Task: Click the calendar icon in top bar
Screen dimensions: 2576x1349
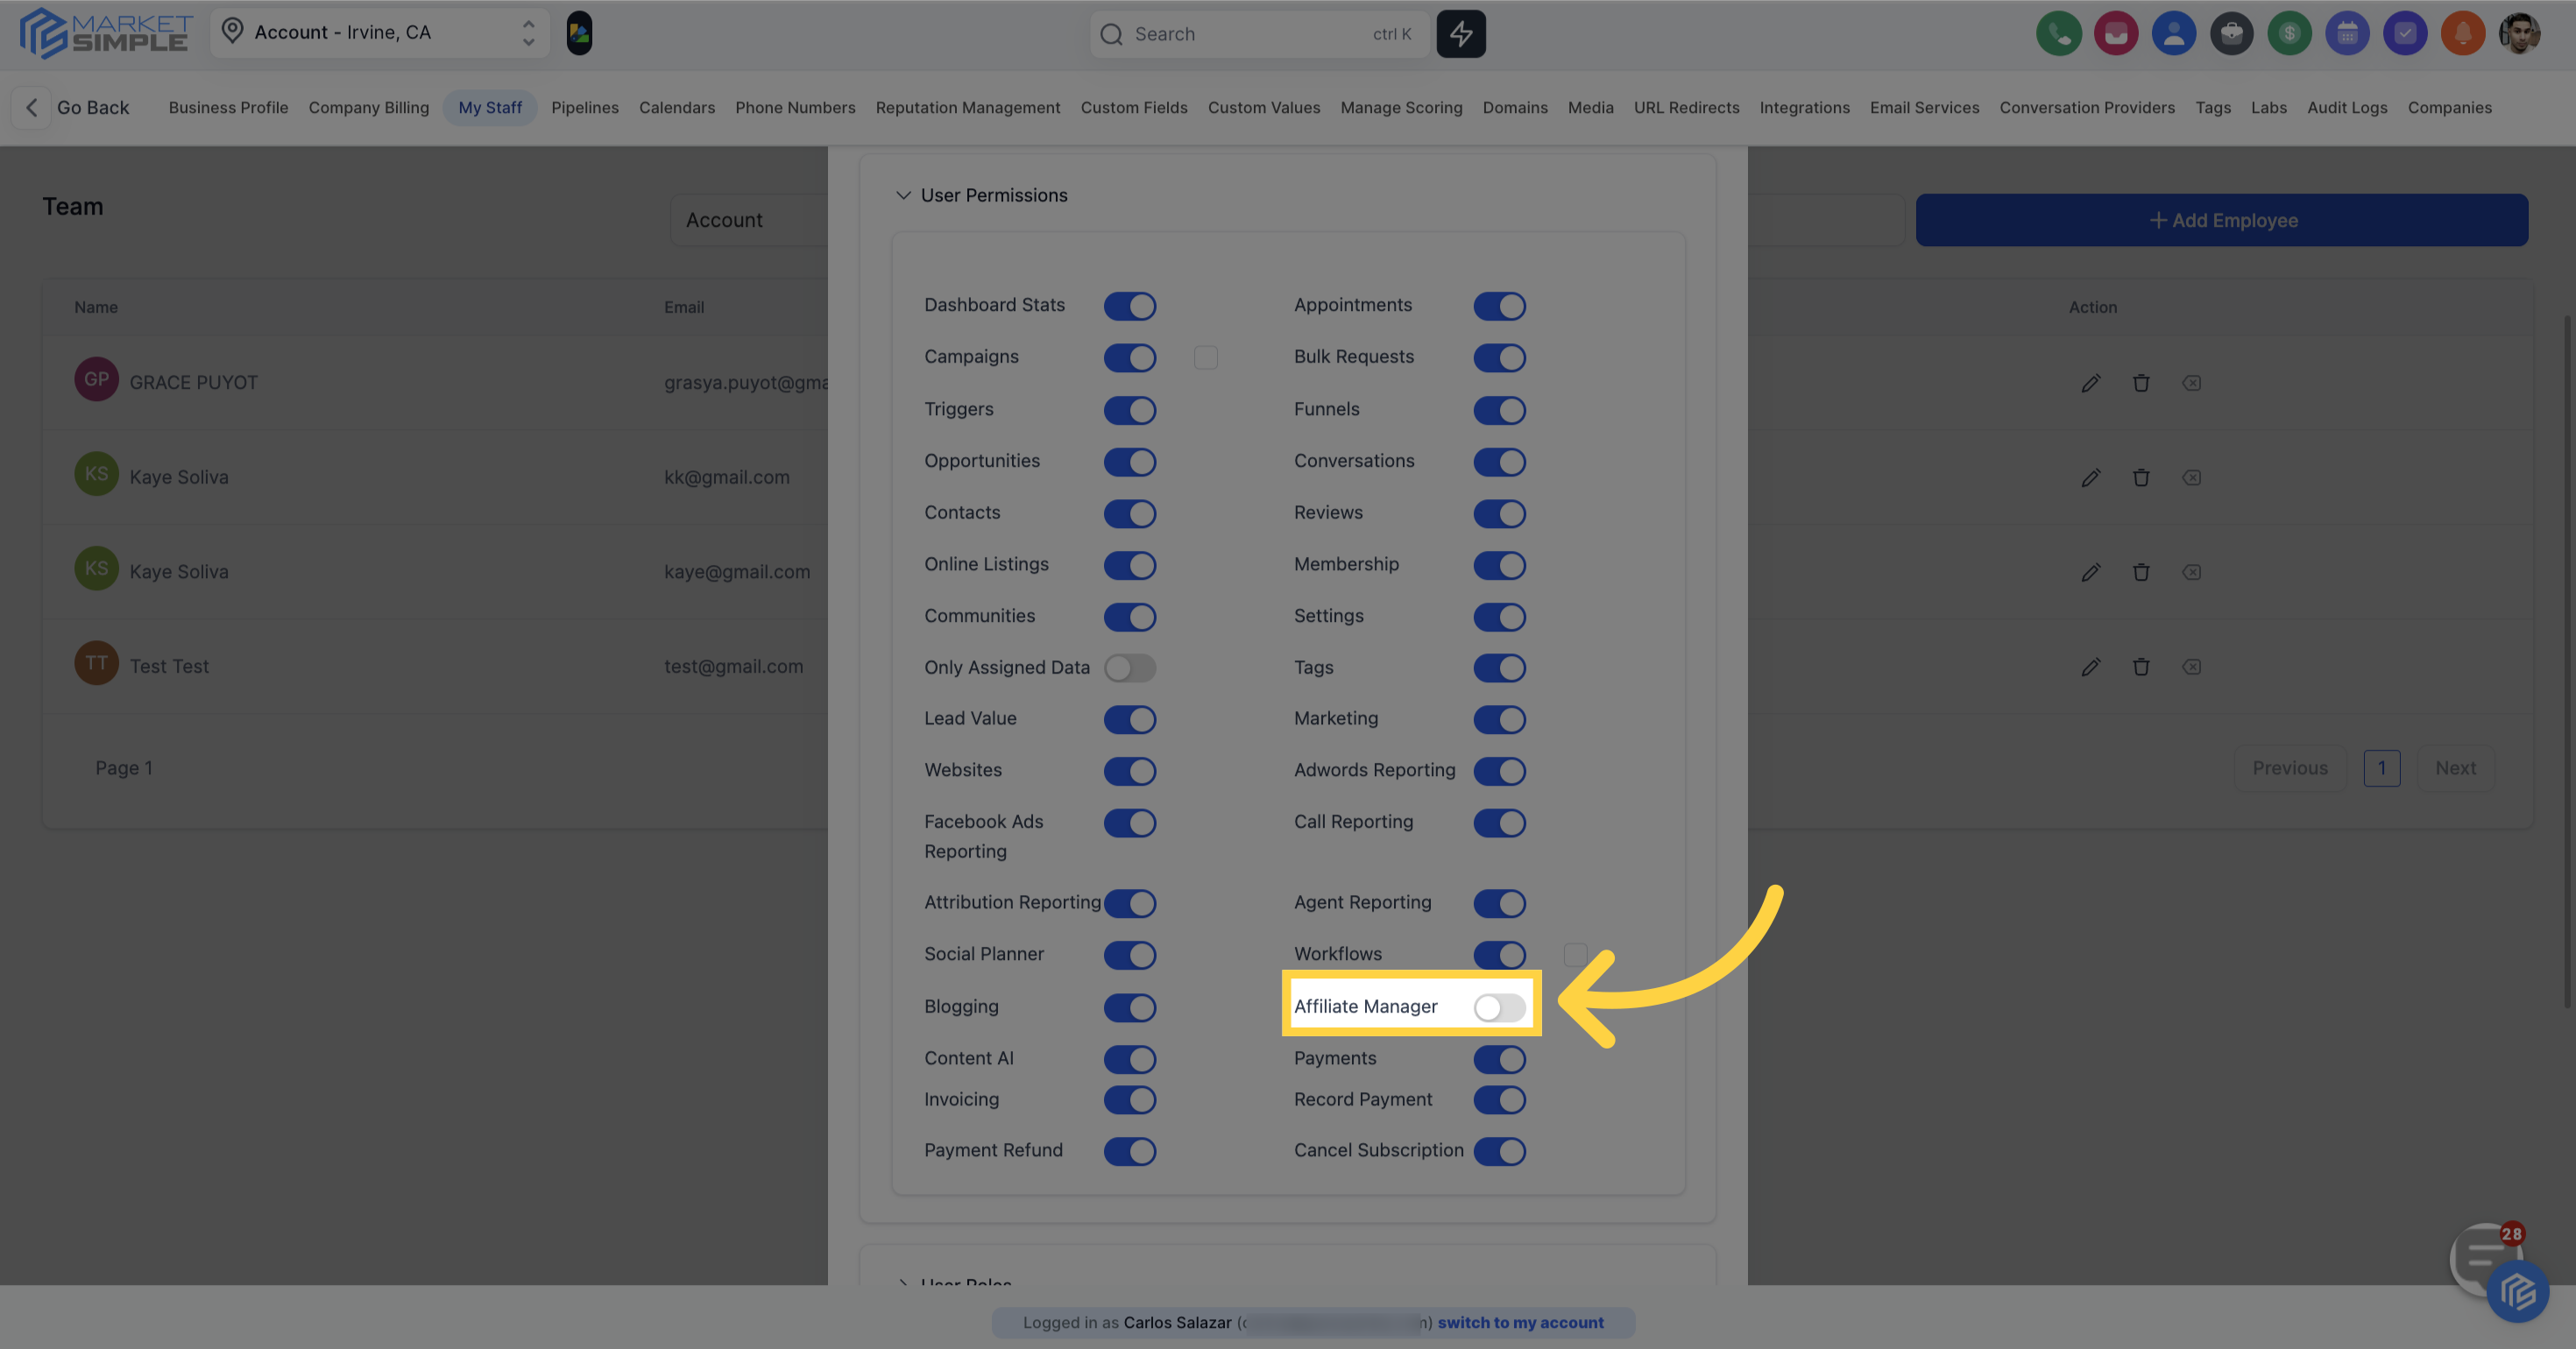Action: [2346, 34]
